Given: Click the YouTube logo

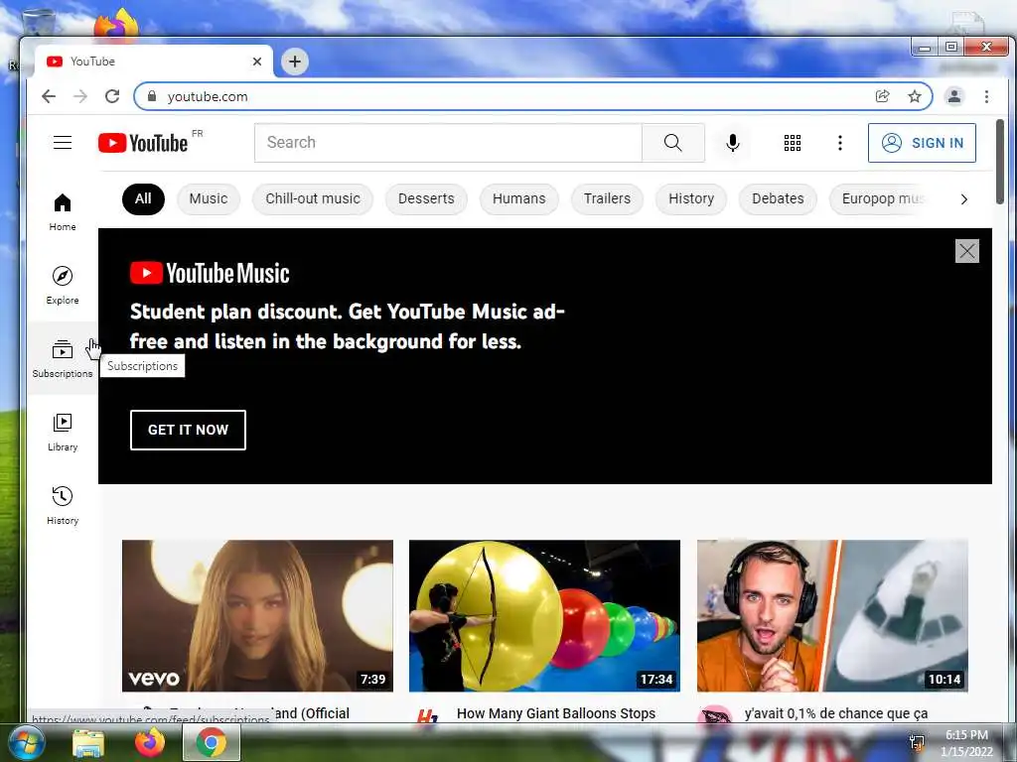Looking at the screenshot, I should coord(143,143).
